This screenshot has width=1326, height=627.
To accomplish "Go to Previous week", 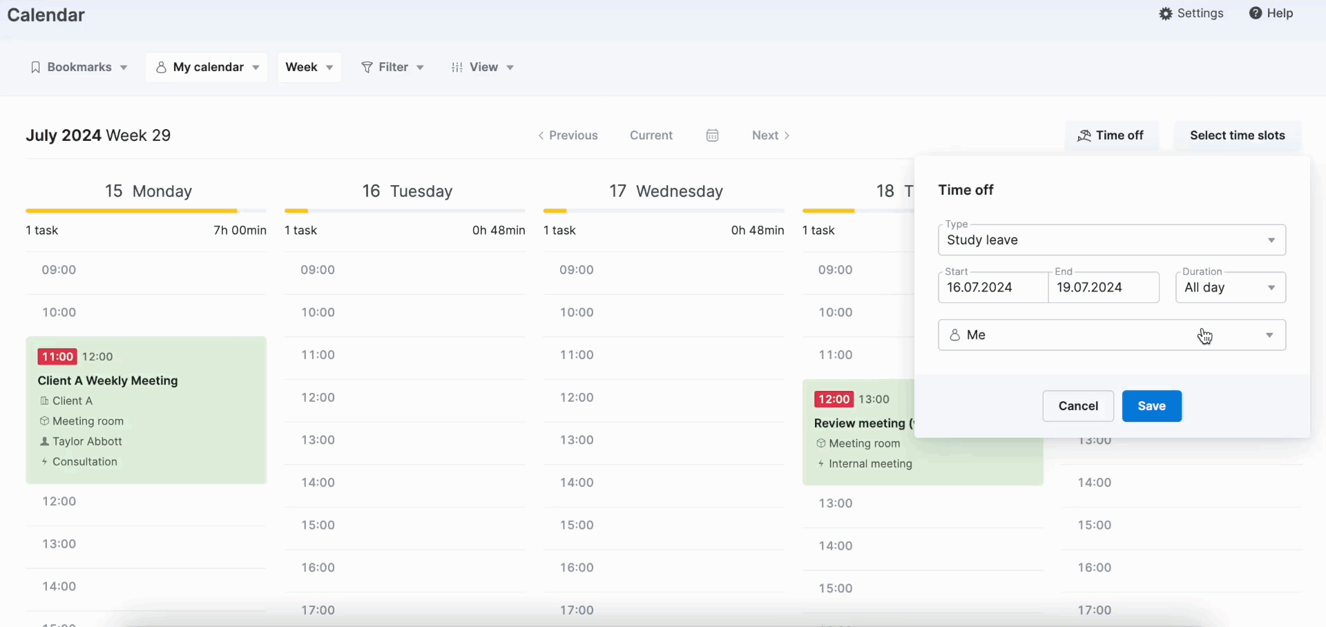I will tap(568, 135).
